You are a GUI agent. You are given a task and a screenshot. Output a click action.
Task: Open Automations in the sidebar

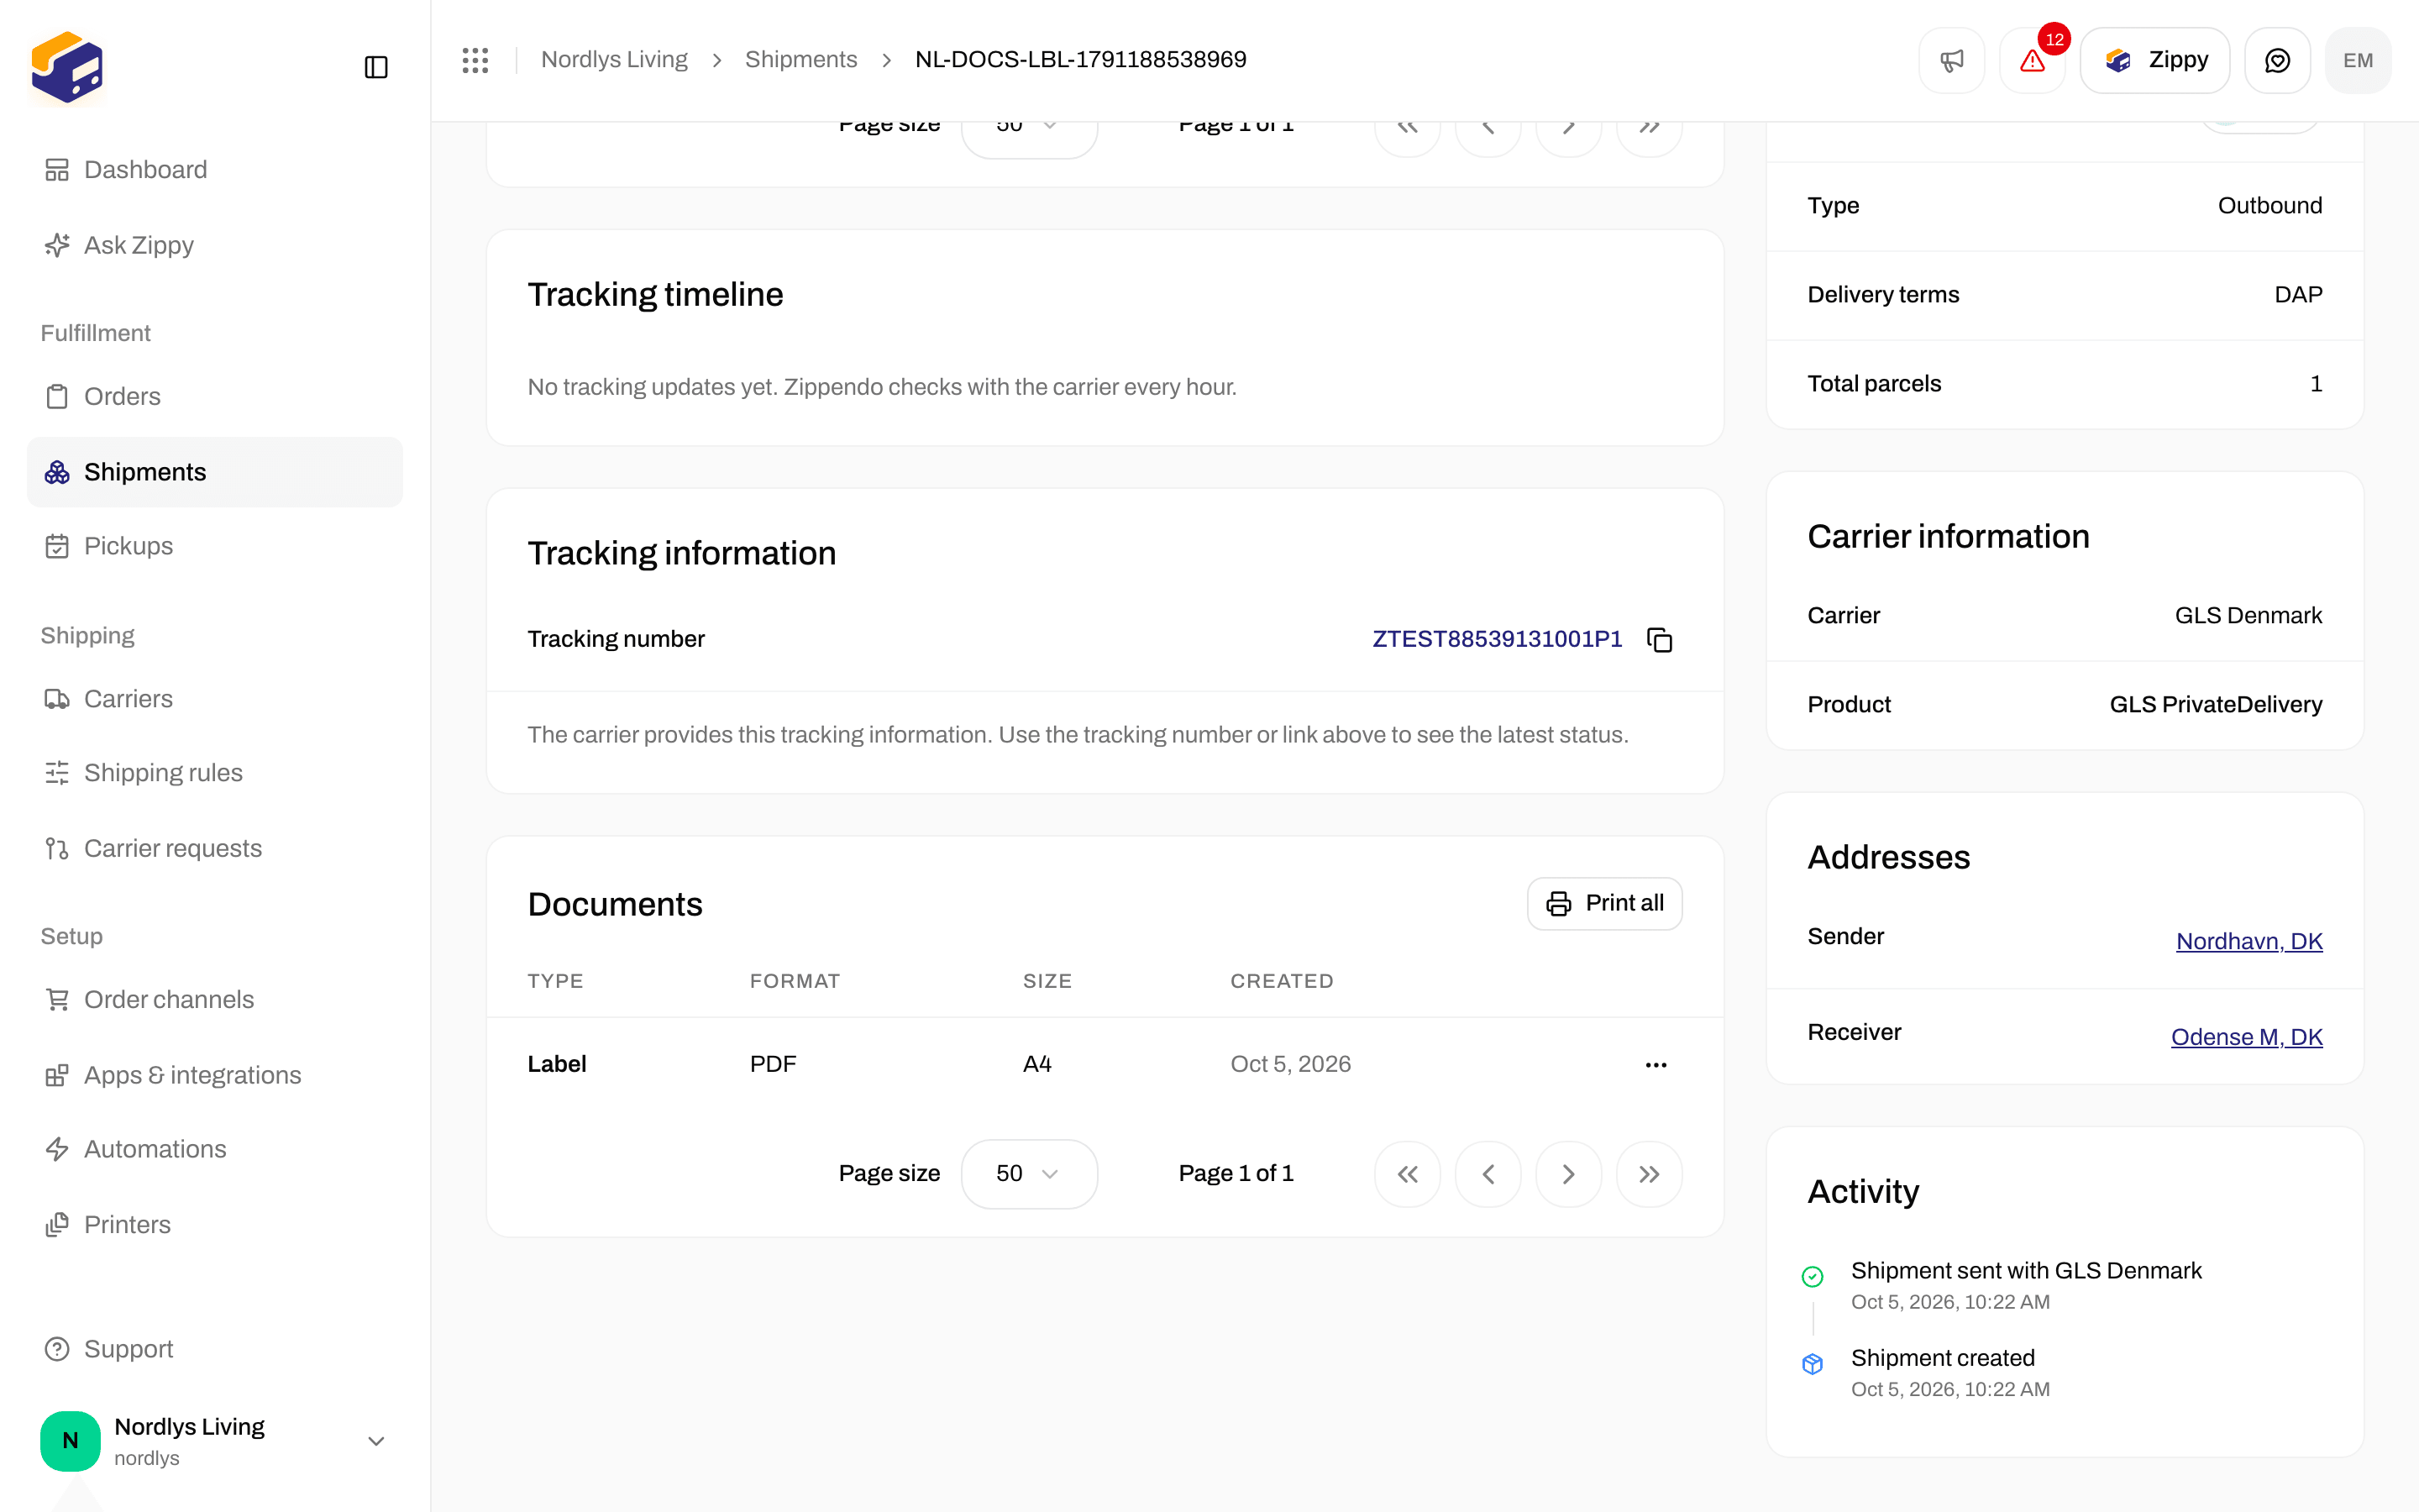click(215, 1149)
